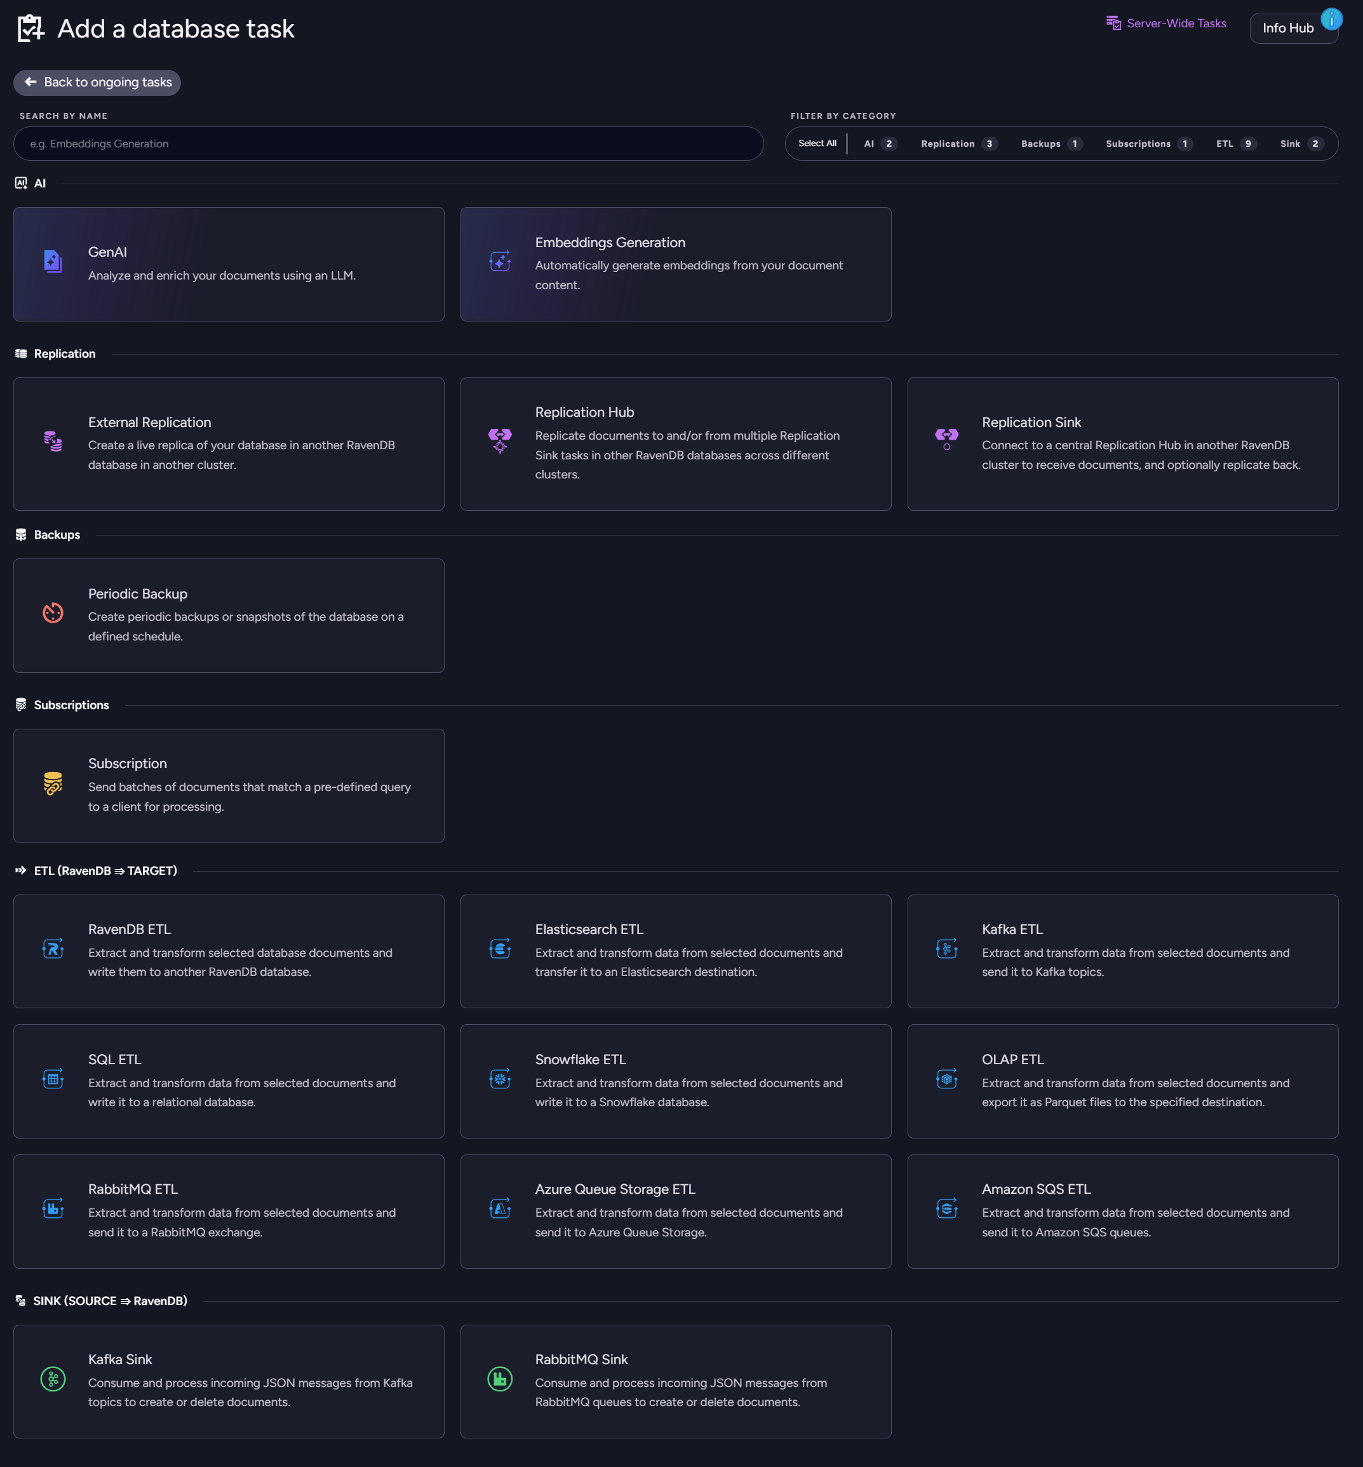
Task: Click the SQL ETL icon
Action: pos(52,1079)
